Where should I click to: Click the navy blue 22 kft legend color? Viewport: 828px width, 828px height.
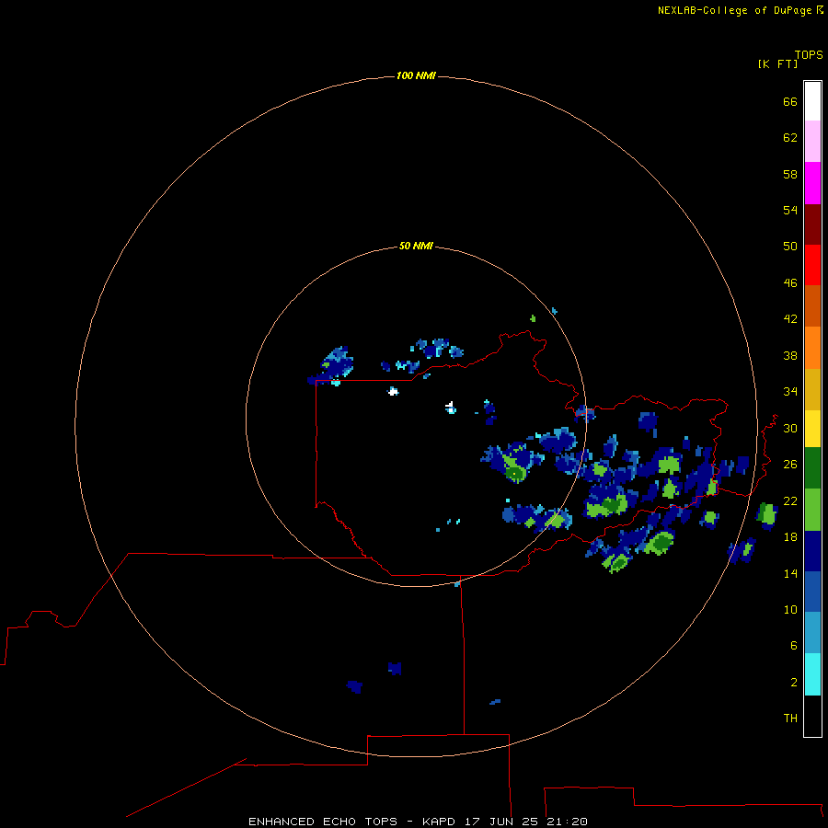point(812,551)
